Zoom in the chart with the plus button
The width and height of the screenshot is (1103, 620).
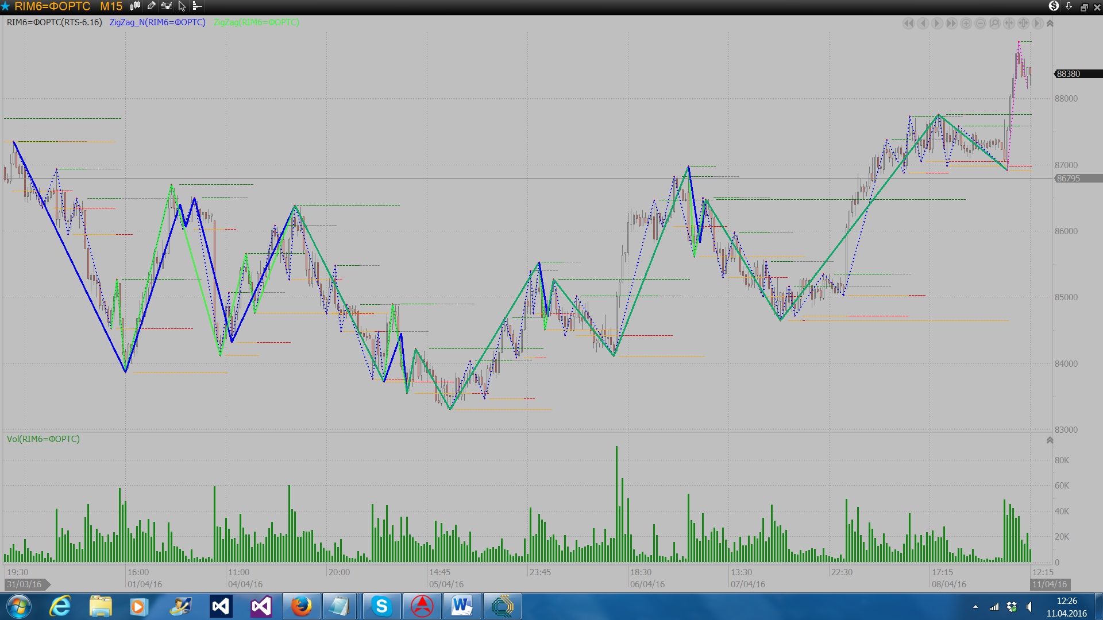coord(966,24)
